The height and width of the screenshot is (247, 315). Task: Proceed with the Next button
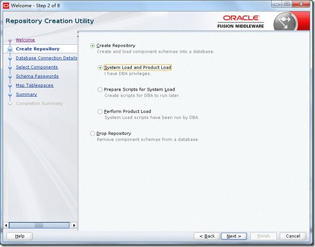234,236
